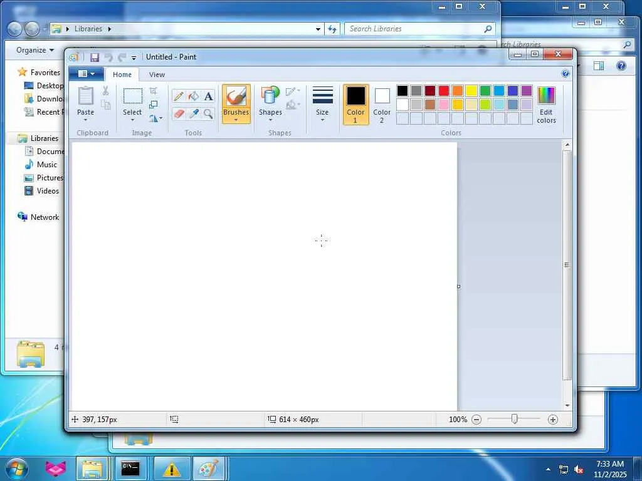Image resolution: width=642 pixels, height=481 pixels.
Task: Click the Undo arrow in quick access toolbar
Action: coord(108,57)
